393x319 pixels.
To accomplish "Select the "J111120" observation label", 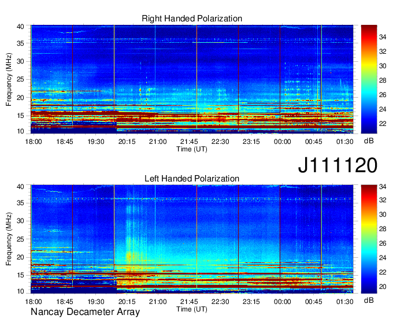I will (338, 165).
